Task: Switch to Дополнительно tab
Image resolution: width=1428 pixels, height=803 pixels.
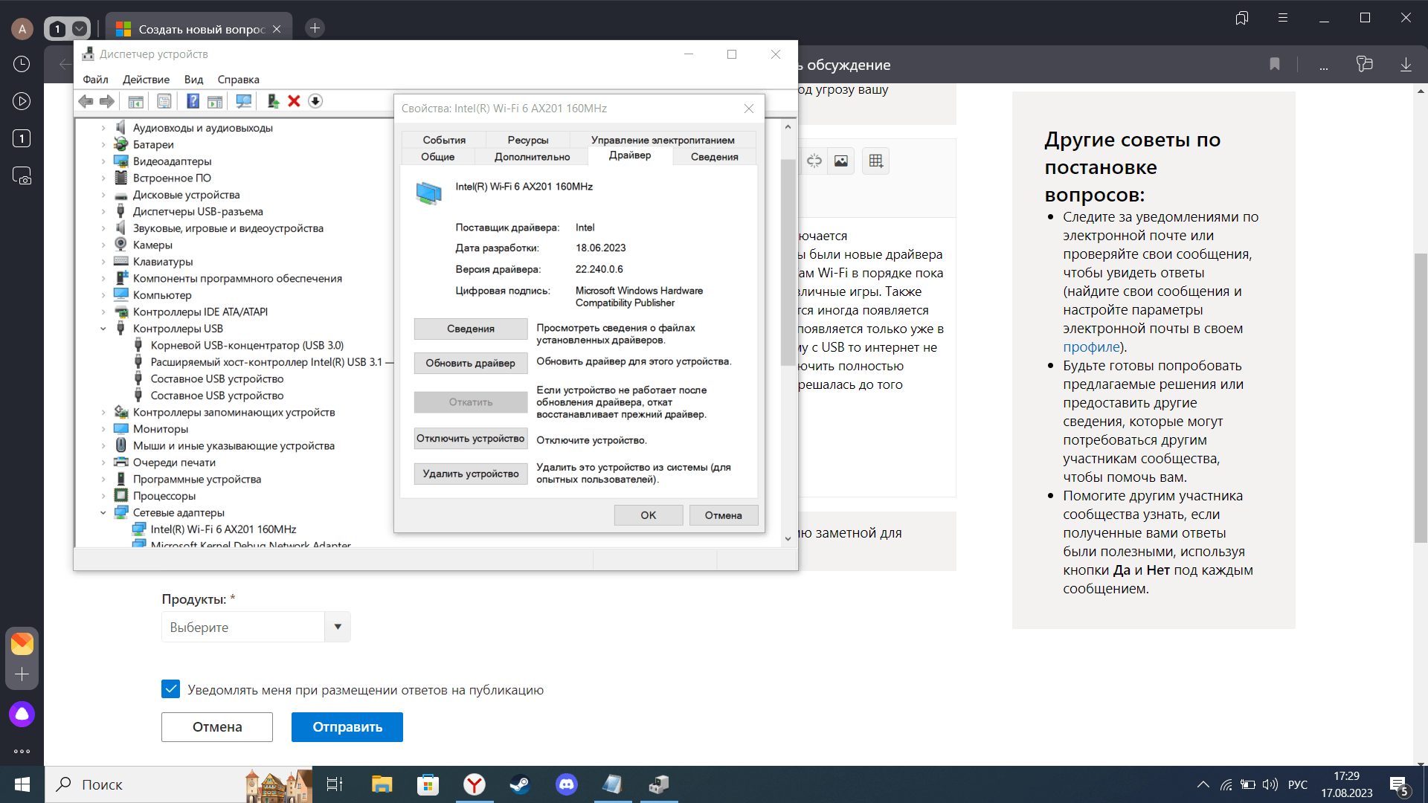Action: pos(532,157)
